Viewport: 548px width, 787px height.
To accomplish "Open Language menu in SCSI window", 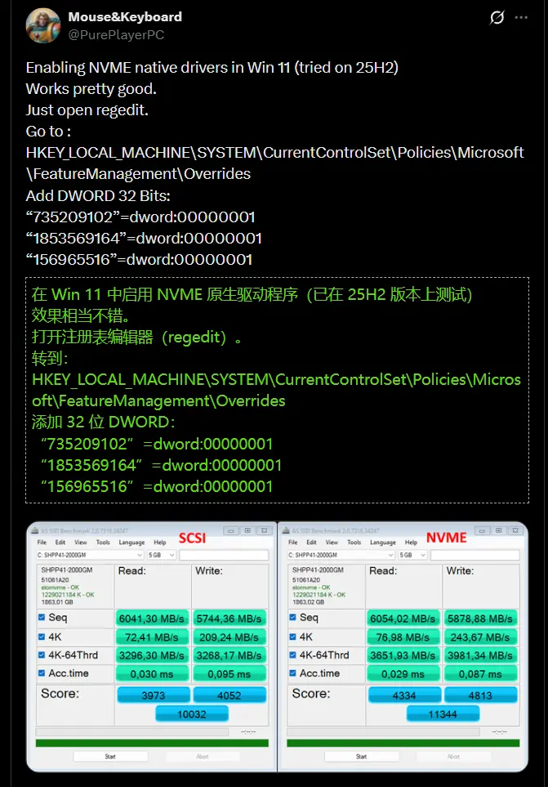I will pos(131,543).
